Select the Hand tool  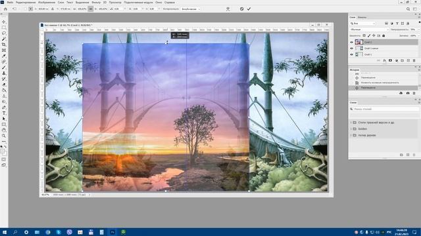point(4,130)
